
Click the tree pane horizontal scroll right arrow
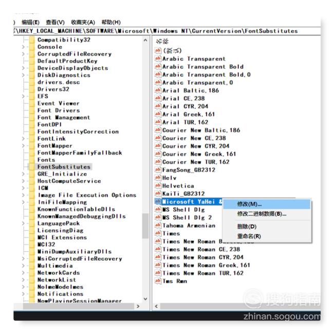pyautogui.click(x=138, y=306)
